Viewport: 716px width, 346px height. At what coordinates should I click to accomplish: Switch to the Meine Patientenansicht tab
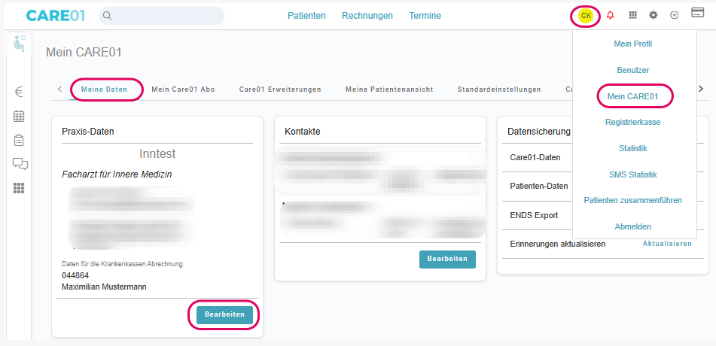(x=389, y=89)
